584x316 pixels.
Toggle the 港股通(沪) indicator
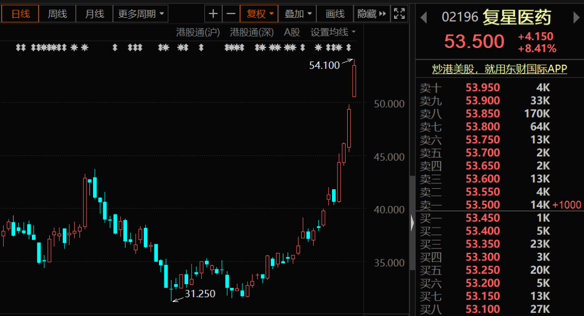tap(198, 32)
